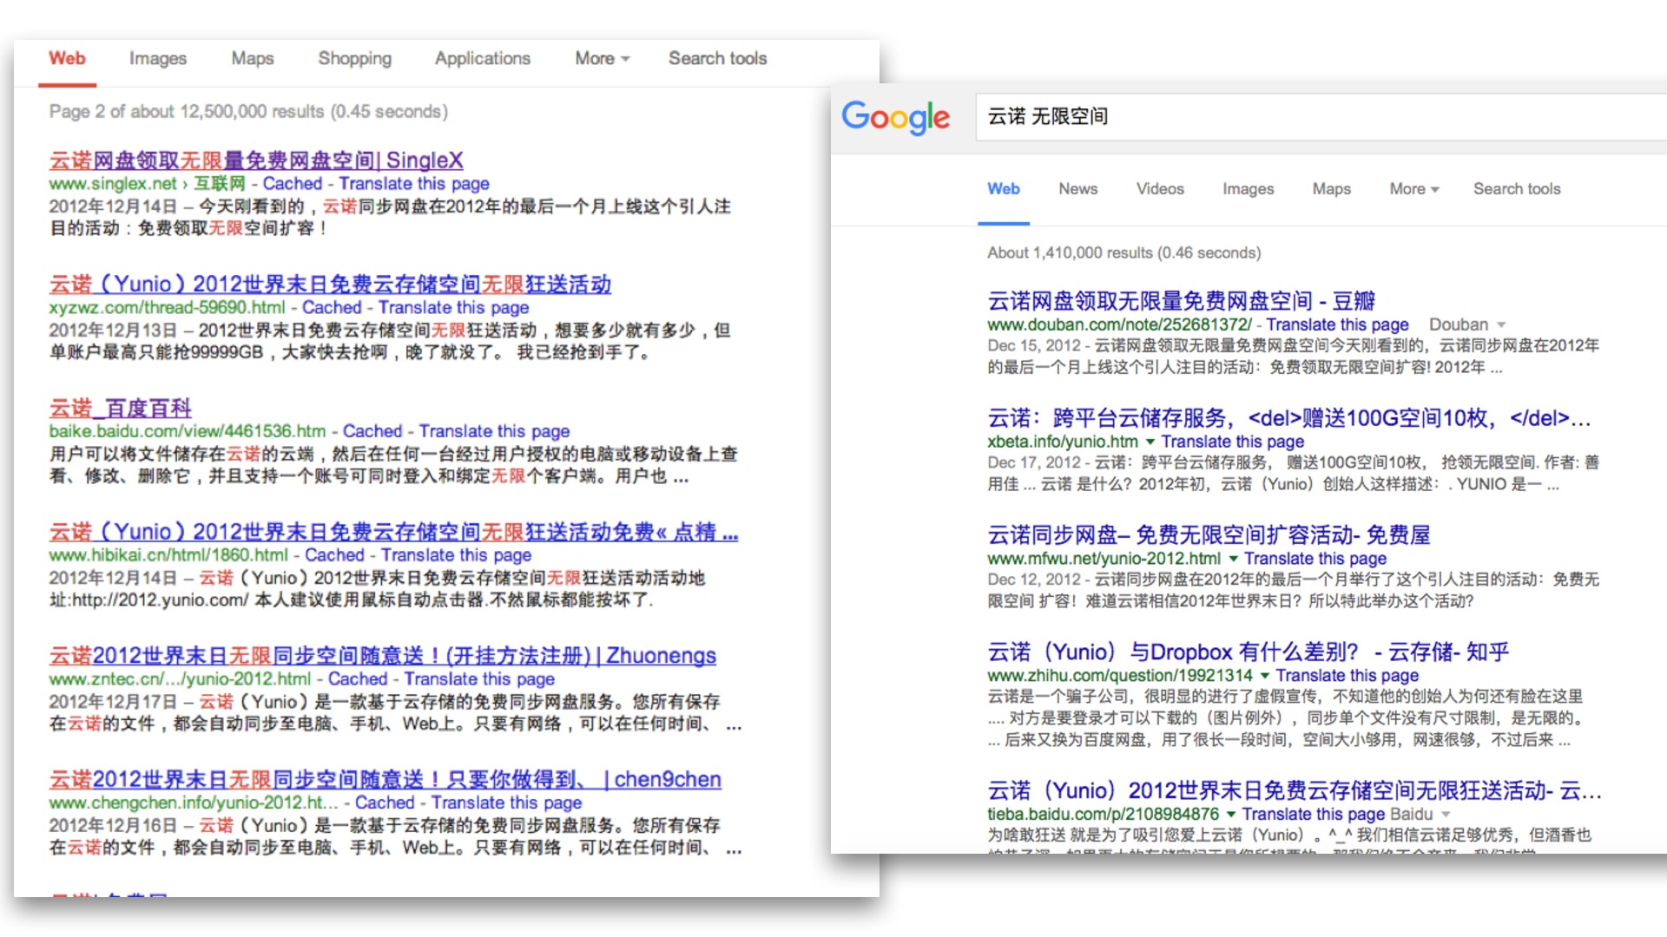Open 免费屋 result title 云诺同步网盘

point(1209,534)
